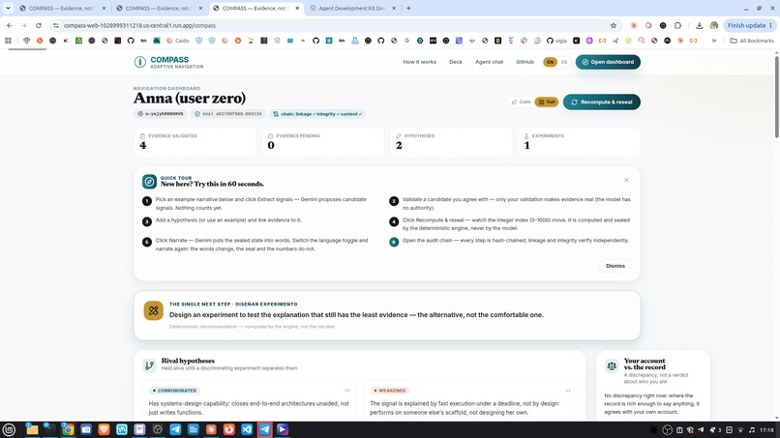Image resolution: width=780 pixels, height=438 pixels.
Task: Open the browser downloads icon
Action: click(x=699, y=25)
